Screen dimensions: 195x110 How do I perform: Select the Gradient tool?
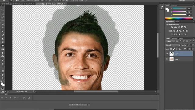point(2,50)
